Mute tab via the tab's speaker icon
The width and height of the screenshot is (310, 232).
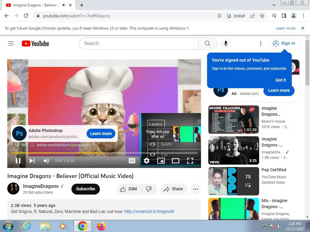point(64,5)
